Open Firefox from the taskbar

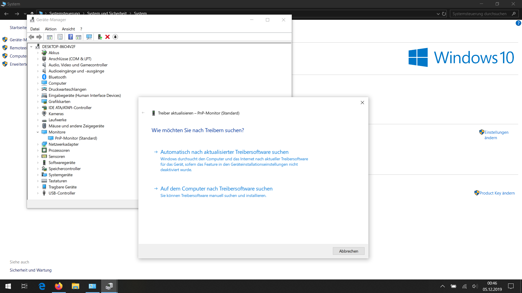(x=58, y=286)
